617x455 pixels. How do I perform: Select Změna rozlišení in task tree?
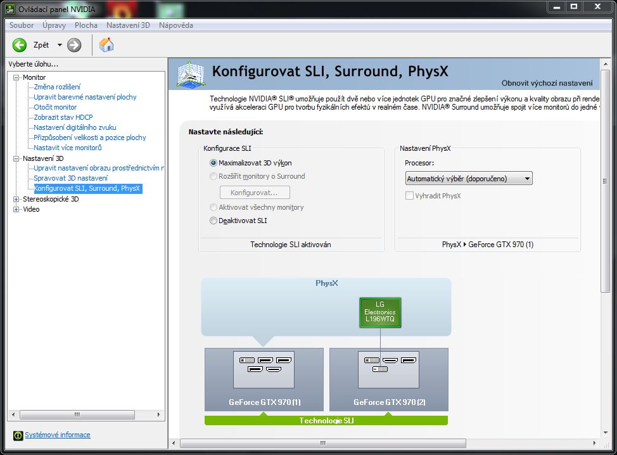pos(57,87)
